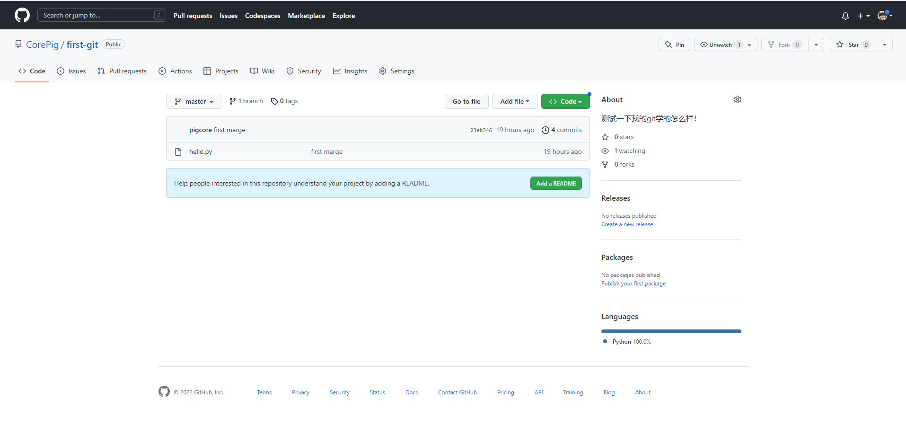Open the Projects tab

[221, 71]
